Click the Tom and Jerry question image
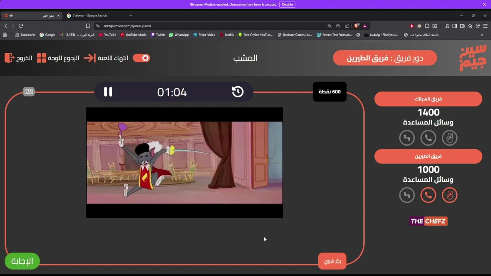 (x=185, y=163)
